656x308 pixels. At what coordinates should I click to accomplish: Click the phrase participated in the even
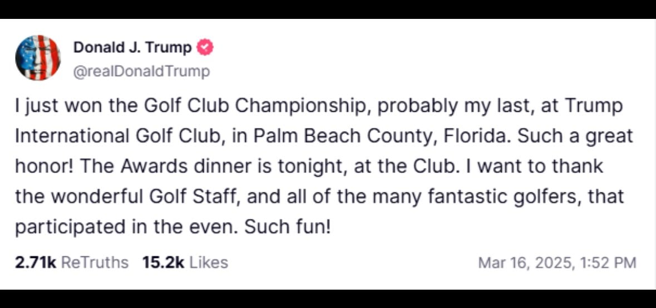[126, 227]
